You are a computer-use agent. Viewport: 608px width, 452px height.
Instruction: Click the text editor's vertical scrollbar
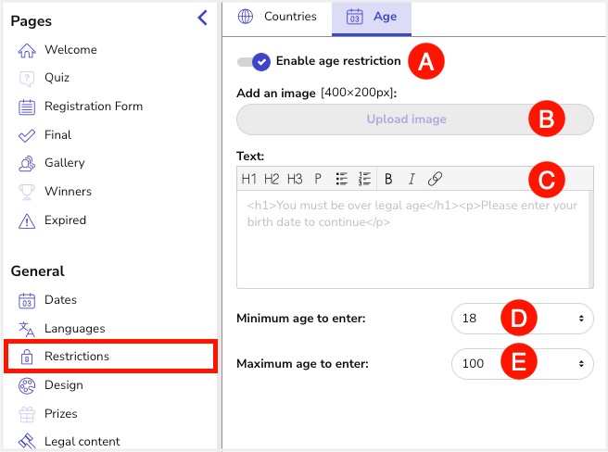[x=590, y=239]
